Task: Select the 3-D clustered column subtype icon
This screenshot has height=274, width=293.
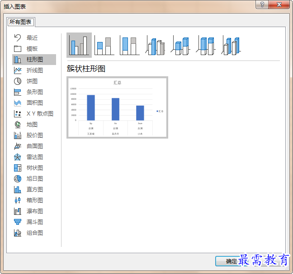Action: [155, 45]
